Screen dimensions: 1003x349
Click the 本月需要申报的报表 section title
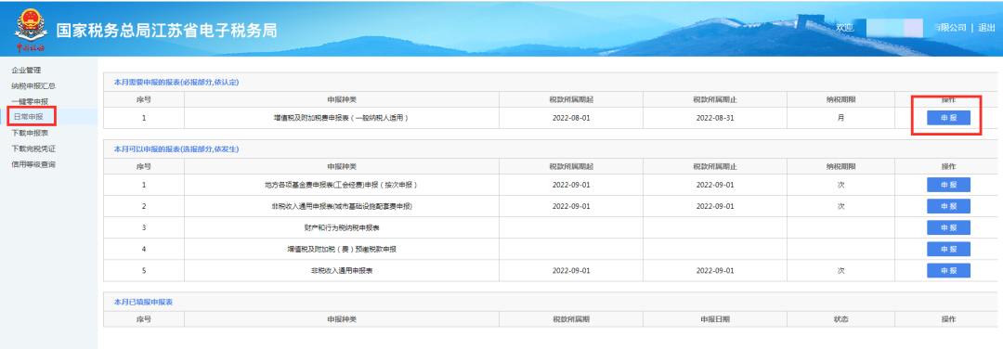click(176, 82)
